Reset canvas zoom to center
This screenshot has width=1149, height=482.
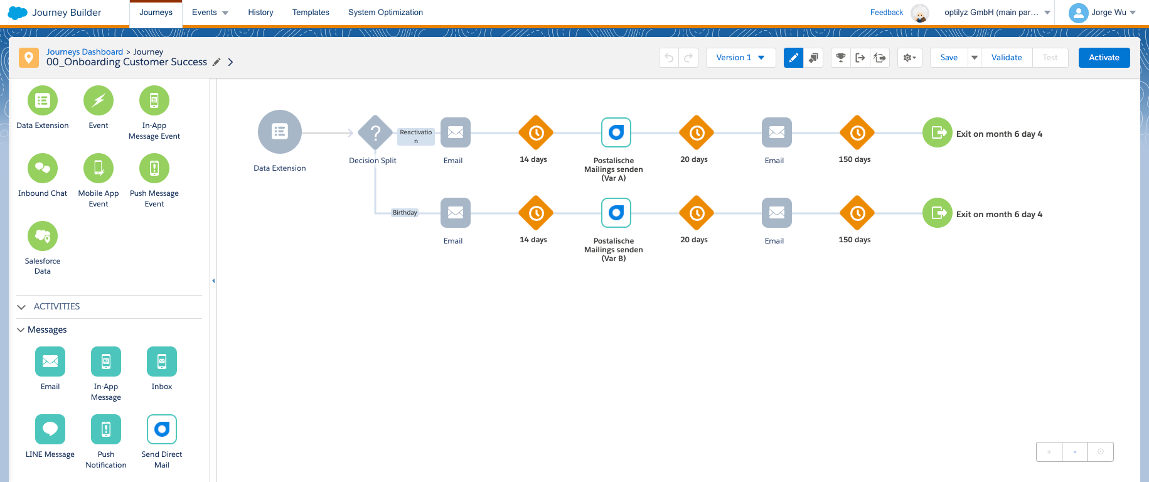coord(1101,452)
